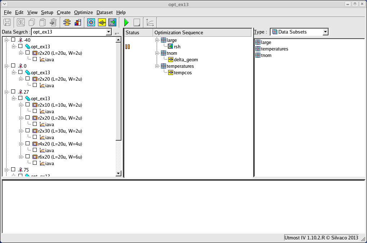Click the Optimization Sequence column header
This screenshot has height=243, width=367.
(202, 32)
